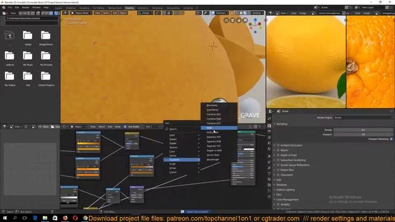Click the orange peel reference image
Image resolution: width=395 pixels, height=222 pixels.
click(370, 62)
